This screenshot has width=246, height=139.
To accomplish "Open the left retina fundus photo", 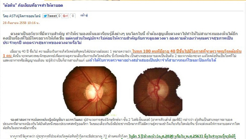I will 90,91.
